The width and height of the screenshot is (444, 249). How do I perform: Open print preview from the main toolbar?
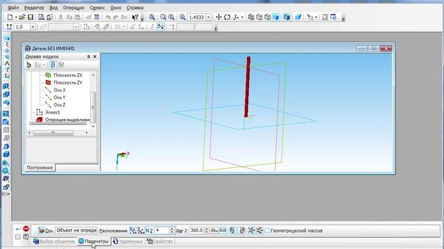[41, 17]
